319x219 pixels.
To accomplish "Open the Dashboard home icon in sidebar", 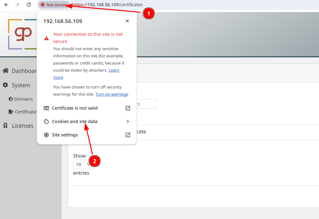I will pyautogui.click(x=5, y=71).
